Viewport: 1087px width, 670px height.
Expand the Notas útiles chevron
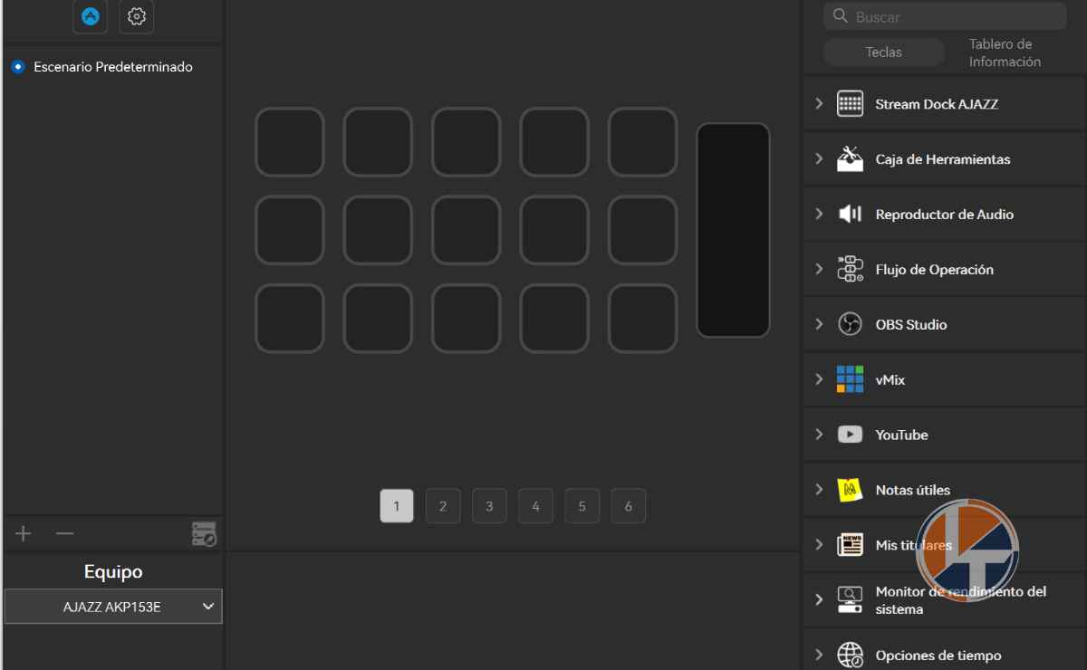[819, 490]
